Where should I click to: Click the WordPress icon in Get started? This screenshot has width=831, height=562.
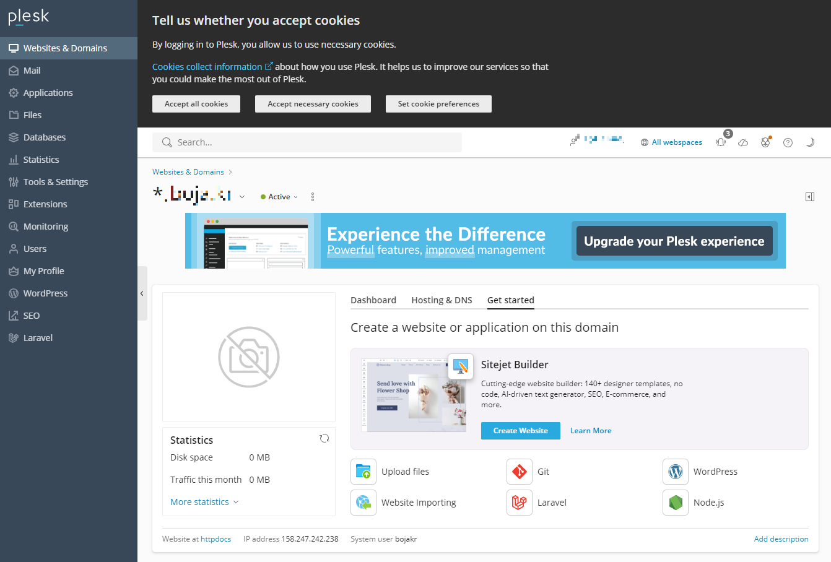676,472
